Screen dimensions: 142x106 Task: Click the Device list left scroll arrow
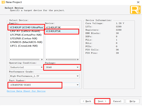coord(47,59)
